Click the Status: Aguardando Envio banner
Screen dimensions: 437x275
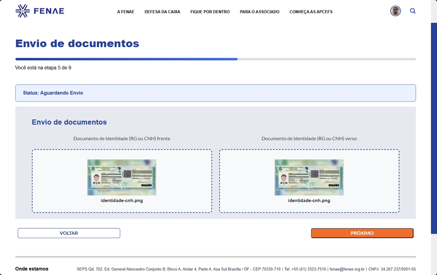215,93
